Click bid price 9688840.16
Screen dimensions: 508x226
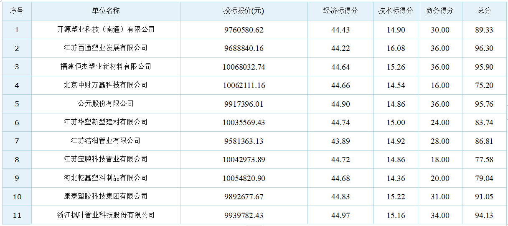point(244,48)
